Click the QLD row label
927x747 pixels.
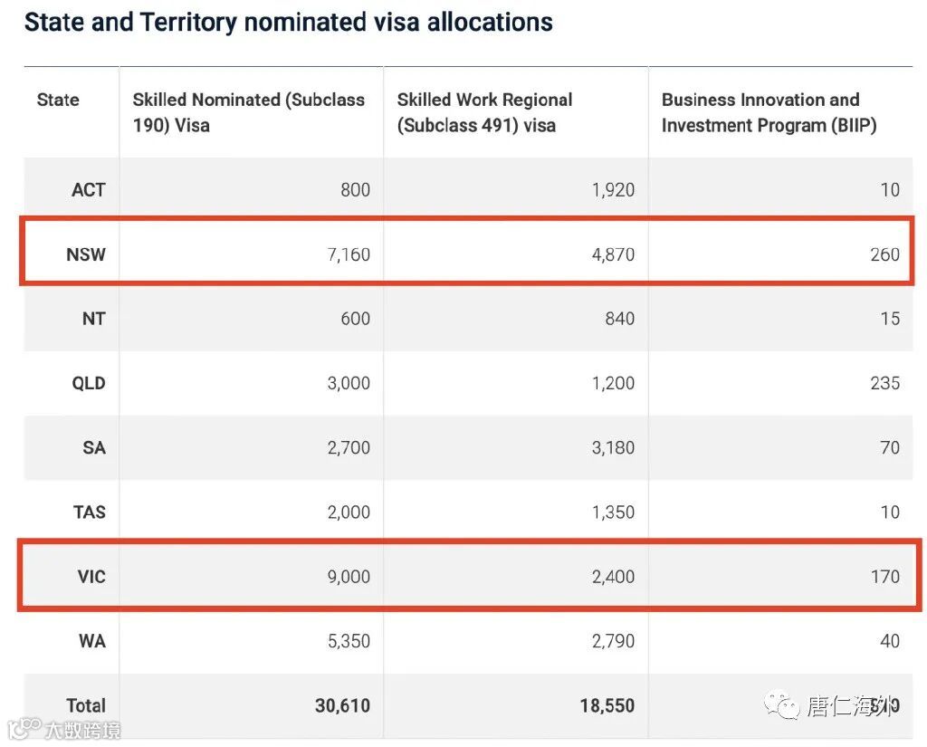(89, 383)
